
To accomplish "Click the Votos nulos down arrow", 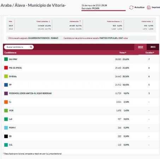I will 152,21.
